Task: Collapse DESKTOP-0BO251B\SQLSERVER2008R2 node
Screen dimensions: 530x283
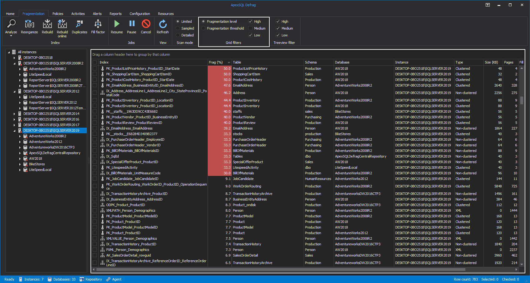Action: 14,63
